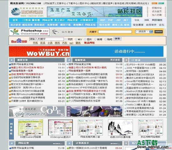Open news 2005年全球最具影响力品

(140, 108)
